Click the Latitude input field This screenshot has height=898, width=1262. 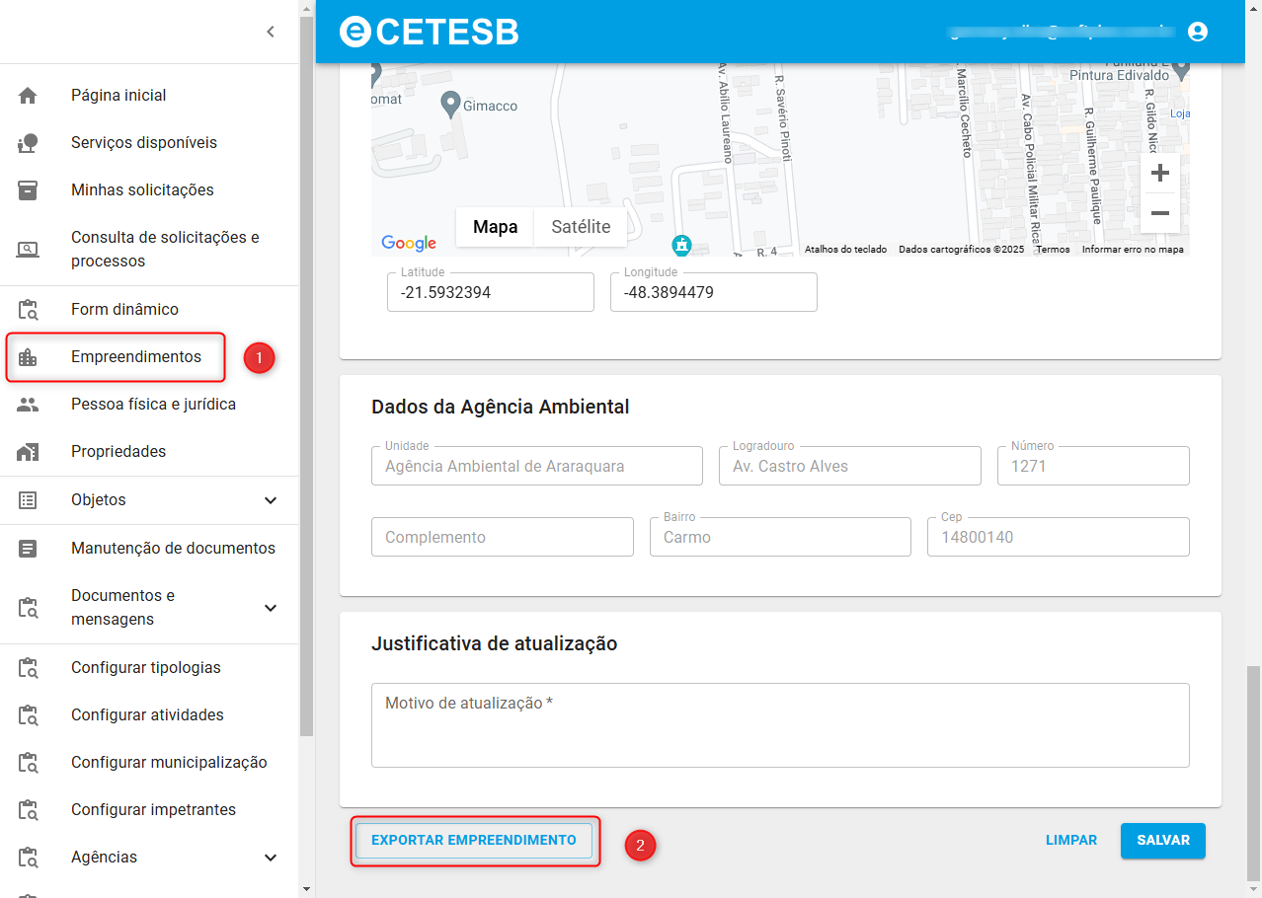[x=491, y=292]
